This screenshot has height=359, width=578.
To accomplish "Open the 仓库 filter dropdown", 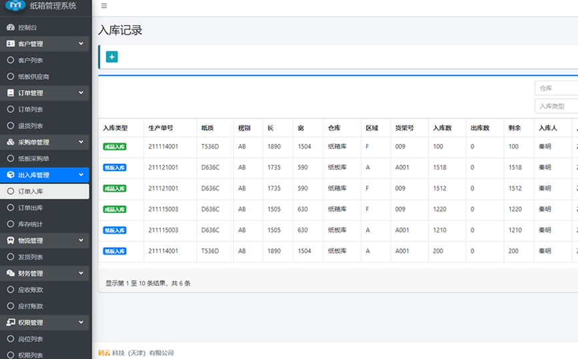I will click(556, 88).
